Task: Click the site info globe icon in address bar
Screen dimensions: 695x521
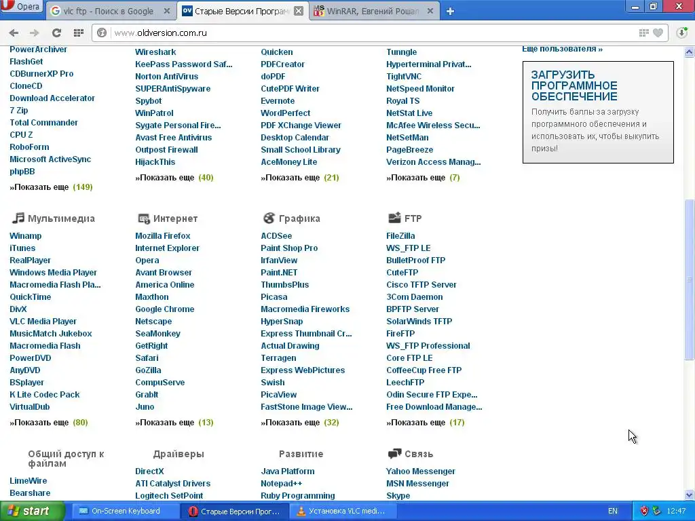Action: coord(102,33)
